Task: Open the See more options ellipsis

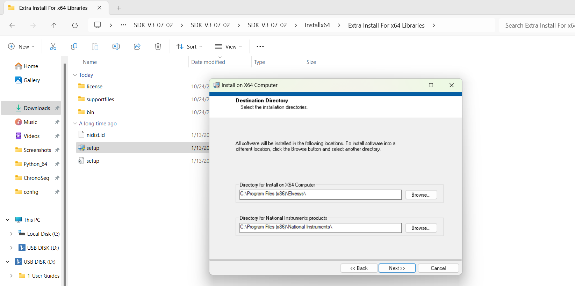Action: point(260,46)
